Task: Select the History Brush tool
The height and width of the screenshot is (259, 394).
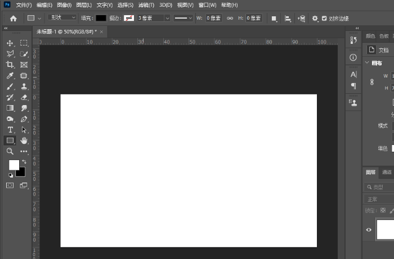Action: pyautogui.click(x=10, y=97)
